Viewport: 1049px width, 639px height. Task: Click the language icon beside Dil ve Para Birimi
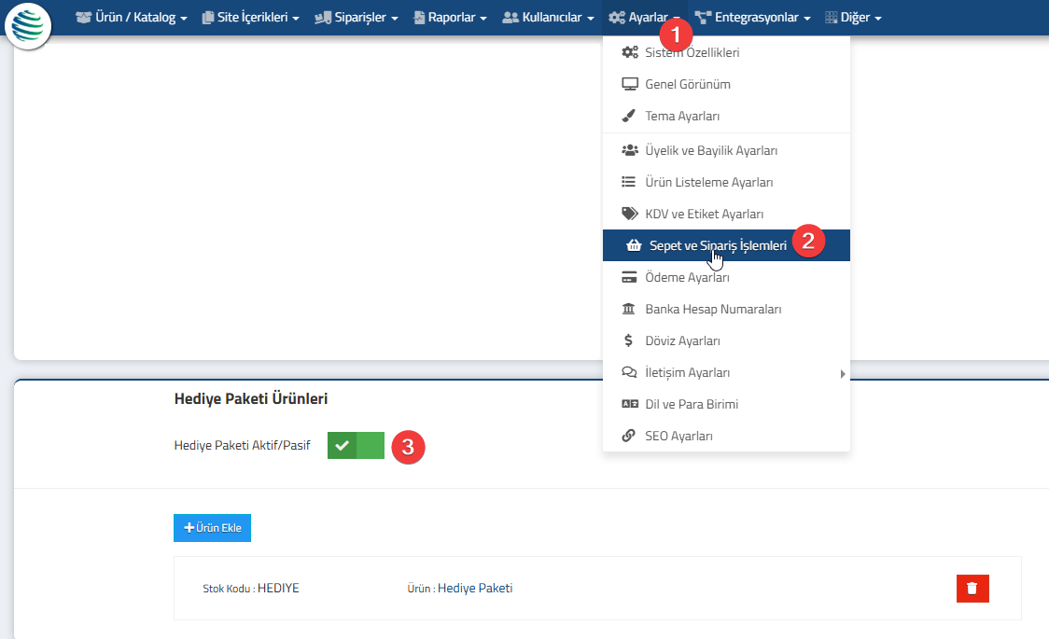point(630,404)
